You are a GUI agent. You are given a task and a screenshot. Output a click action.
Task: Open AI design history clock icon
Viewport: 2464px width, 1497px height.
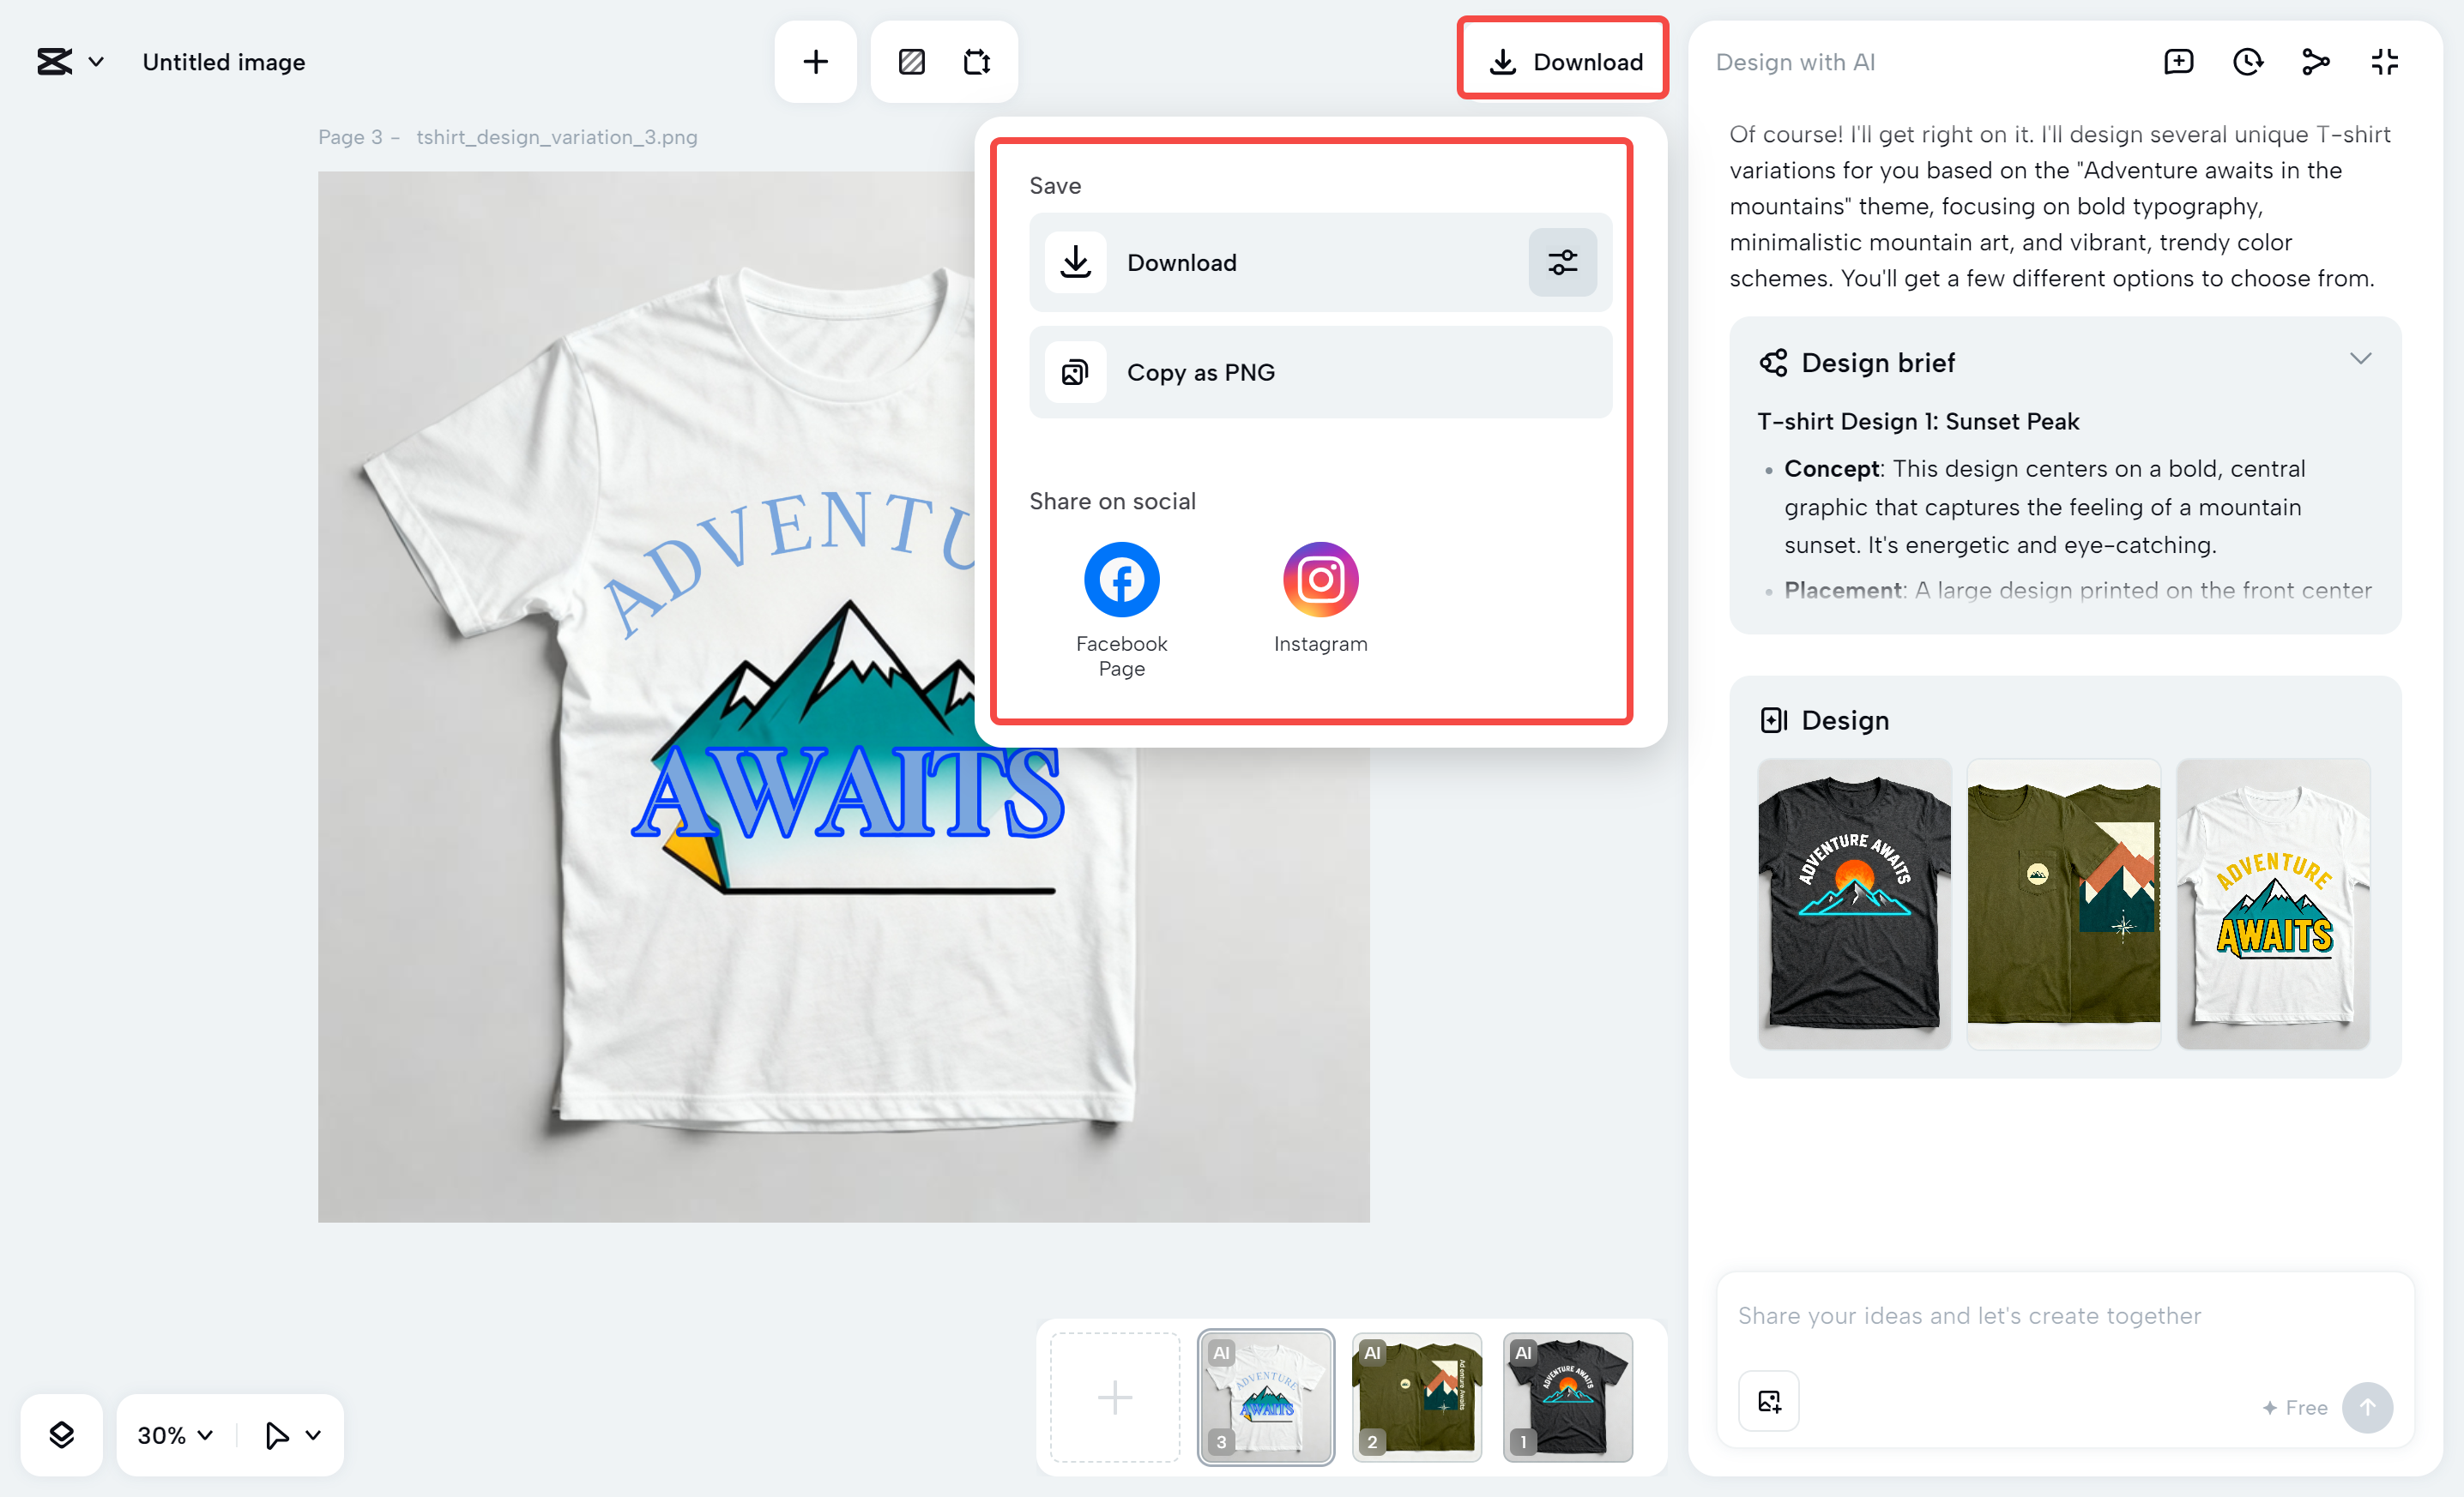coord(2247,62)
